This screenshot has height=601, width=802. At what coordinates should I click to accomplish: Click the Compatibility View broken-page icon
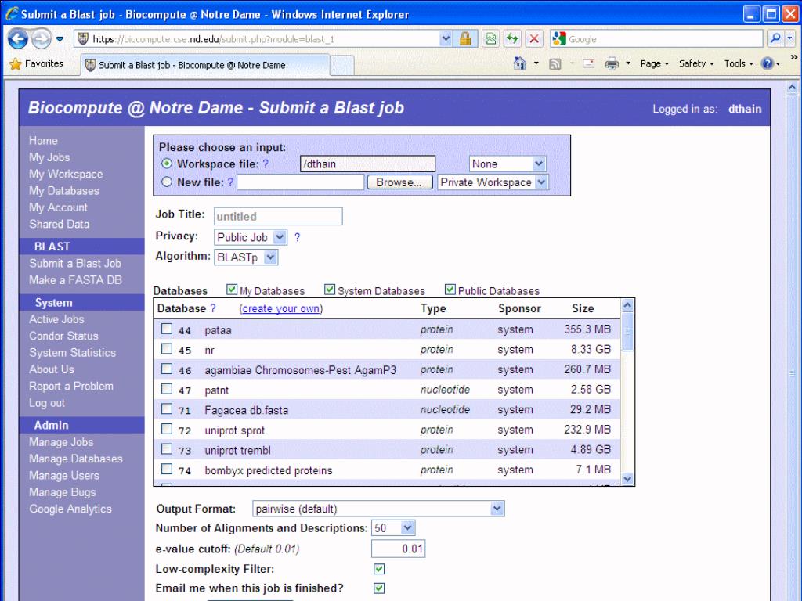490,39
